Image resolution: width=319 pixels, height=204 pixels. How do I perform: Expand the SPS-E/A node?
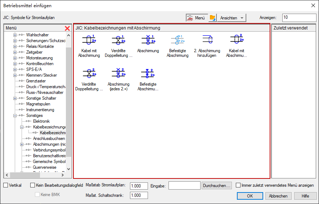point(15,69)
